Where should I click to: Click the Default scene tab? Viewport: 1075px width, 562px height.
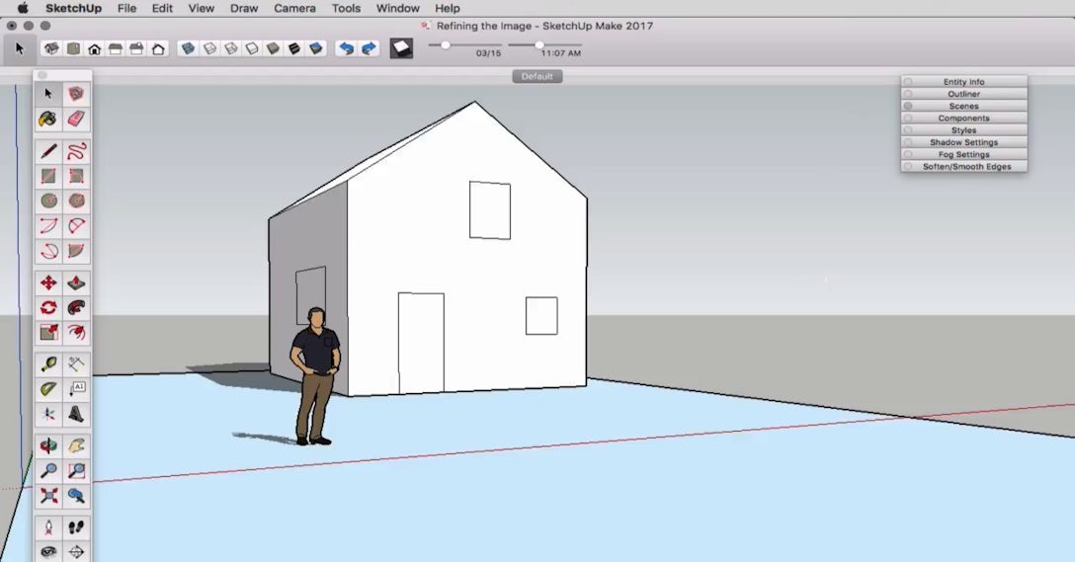click(x=537, y=76)
